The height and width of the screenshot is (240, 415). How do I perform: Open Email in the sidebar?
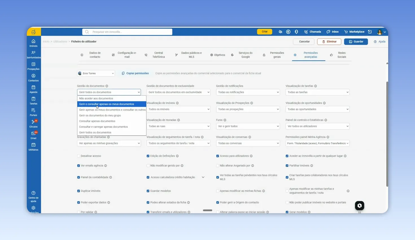coord(33,135)
